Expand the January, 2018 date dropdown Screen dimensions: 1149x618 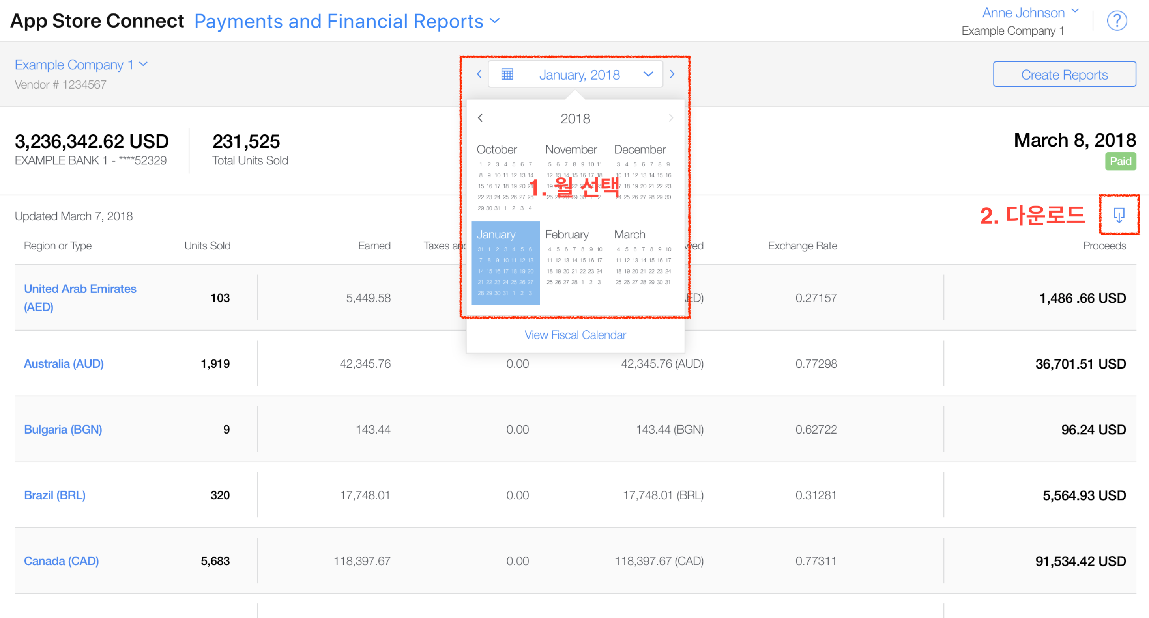(x=647, y=74)
